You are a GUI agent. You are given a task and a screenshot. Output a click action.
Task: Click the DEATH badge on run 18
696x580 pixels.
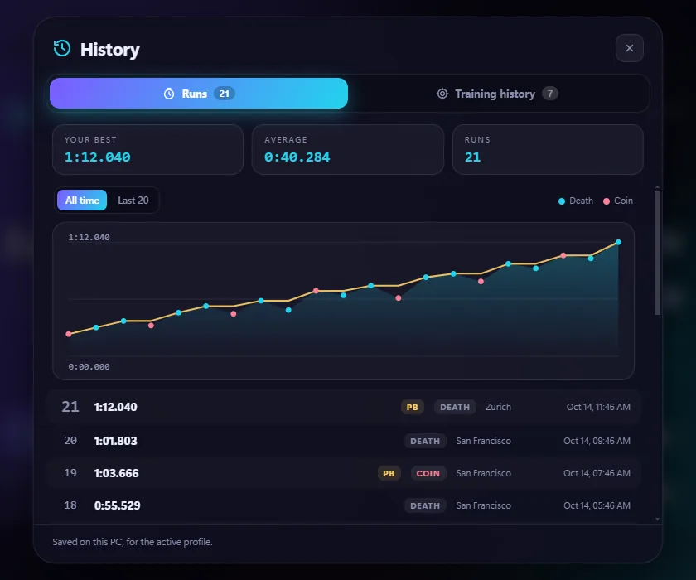425,505
